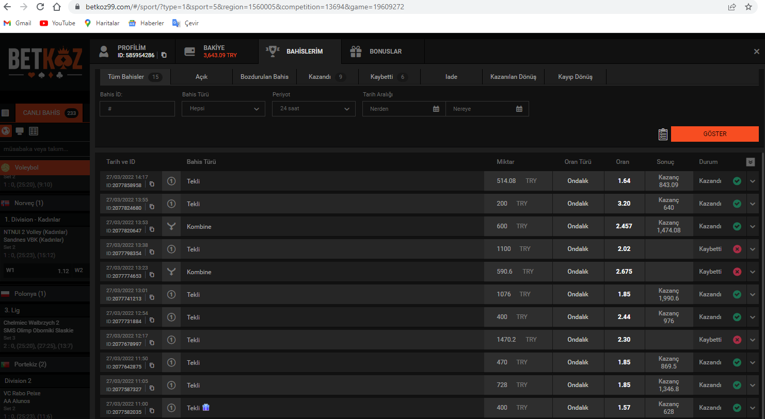Open Canlı Bahis section

[49, 113]
